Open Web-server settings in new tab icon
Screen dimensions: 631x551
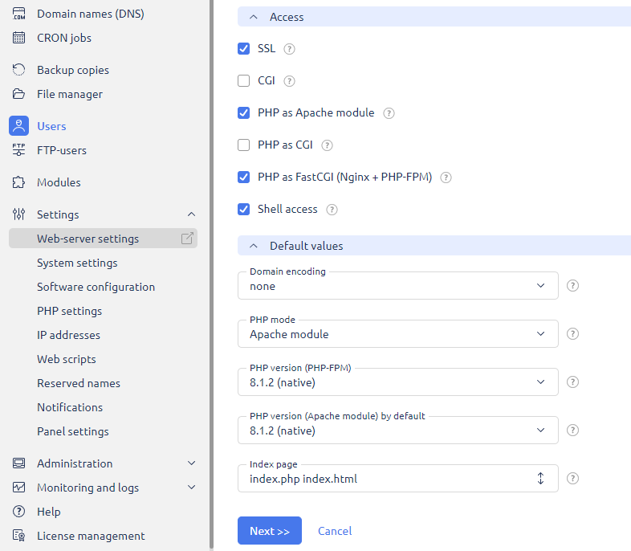[187, 239]
